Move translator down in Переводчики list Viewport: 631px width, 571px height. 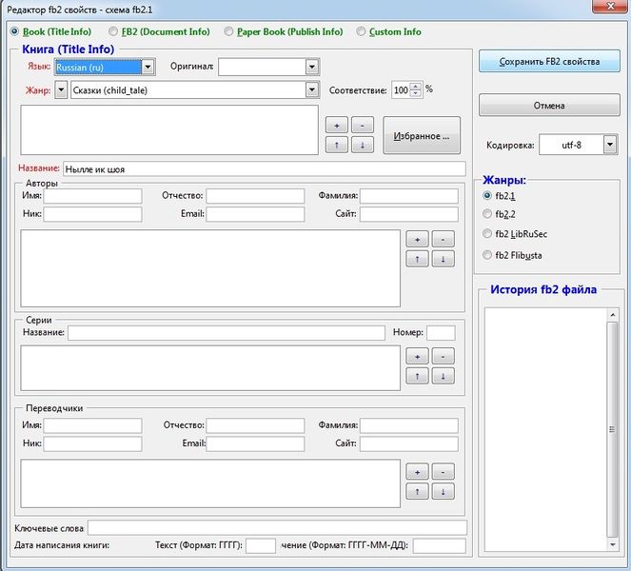coord(444,491)
